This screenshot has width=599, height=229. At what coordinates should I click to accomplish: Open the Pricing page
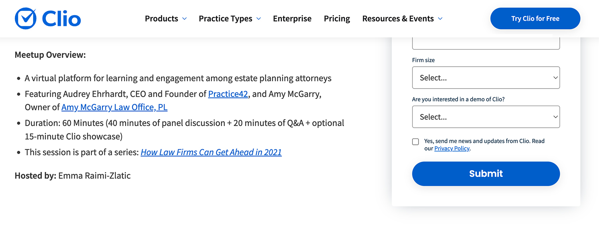pos(337,19)
